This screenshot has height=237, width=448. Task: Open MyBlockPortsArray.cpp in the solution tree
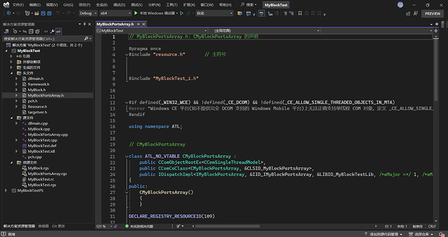coord(47,135)
